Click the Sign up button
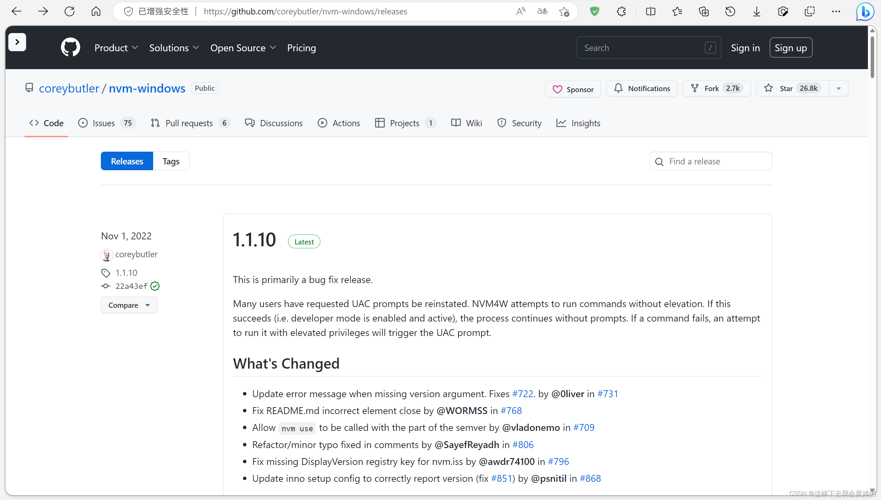881x500 pixels. [791, 48]
